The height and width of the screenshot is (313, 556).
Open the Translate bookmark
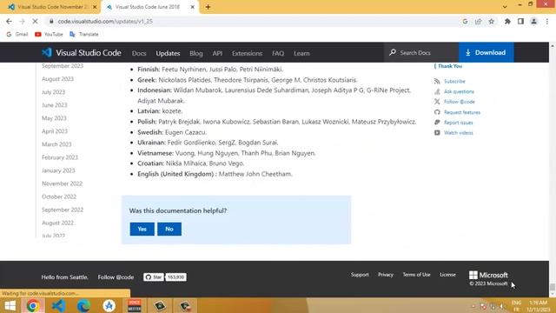coord(84,35)
